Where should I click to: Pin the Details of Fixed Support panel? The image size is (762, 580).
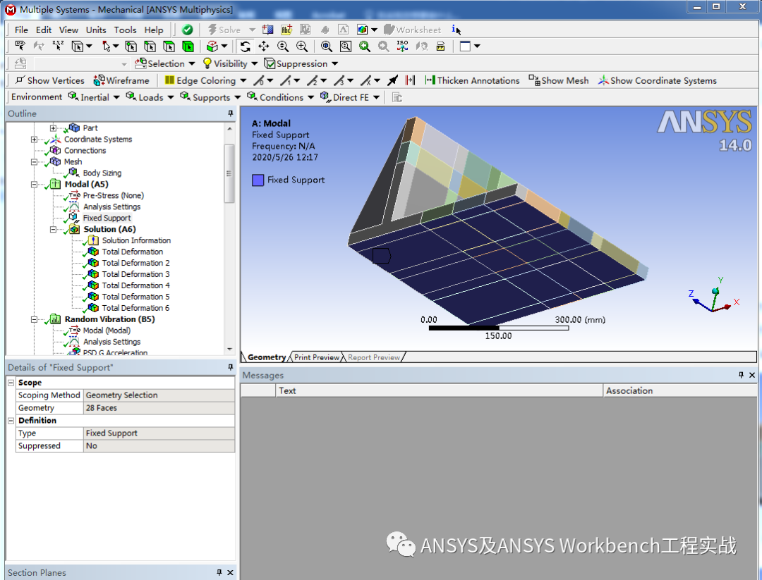pos(230,367)
